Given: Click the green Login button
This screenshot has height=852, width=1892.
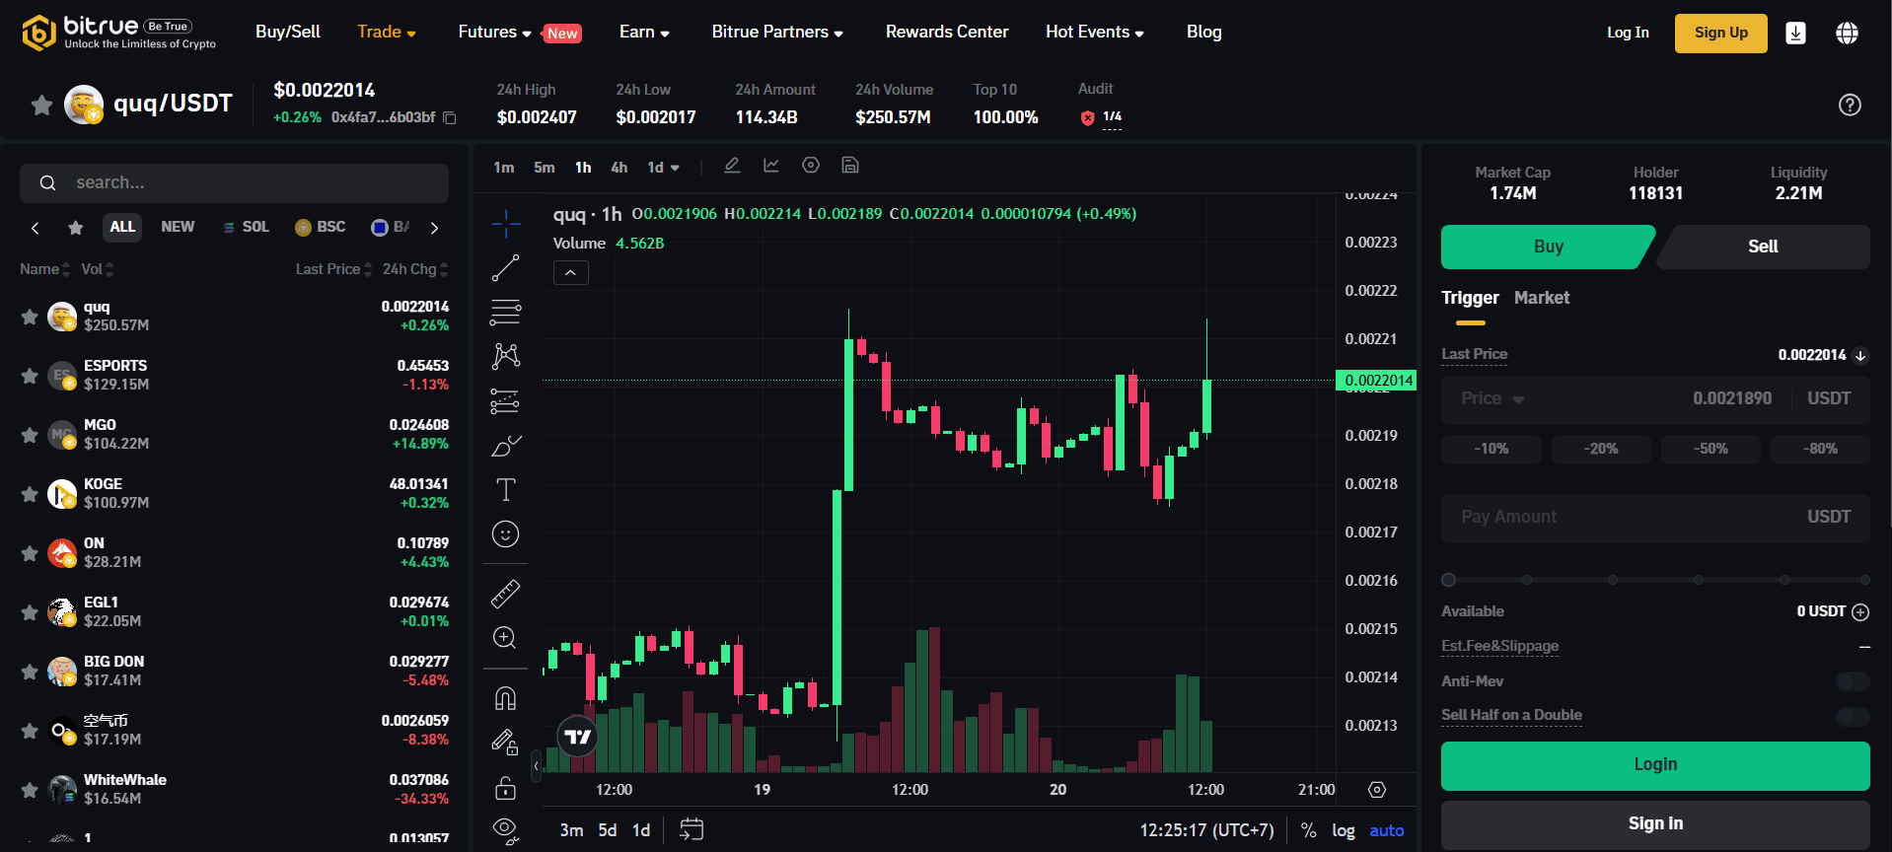Looking at the screenshot, I should click(x=1655, y=765).
